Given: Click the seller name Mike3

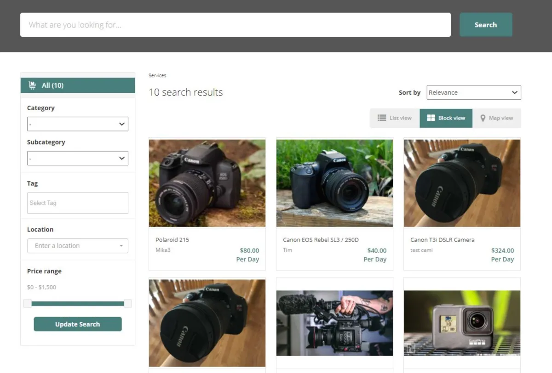Looking at the screenshot, I should [x=163, y=250].
